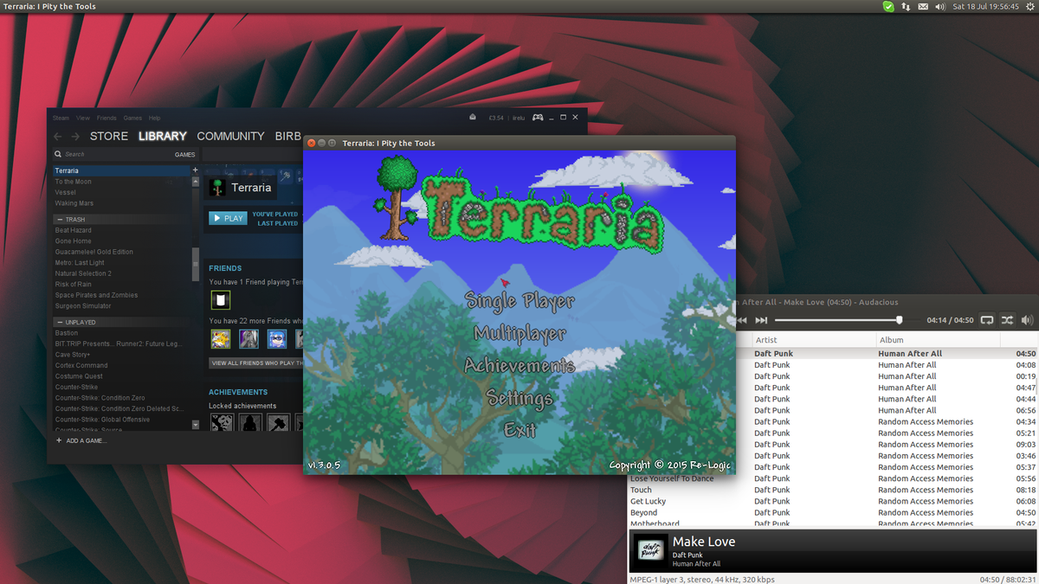Viewport: 1039px width, 584px height.
Task: Open the Help menu in Steam
Action: pyautogui.click(x=154, y=118)
